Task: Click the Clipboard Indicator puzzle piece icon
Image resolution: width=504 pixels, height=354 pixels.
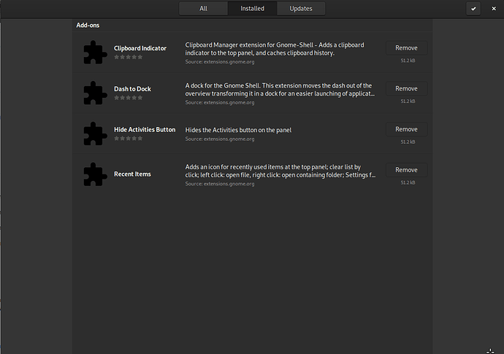Action: (x=95, y=53)
